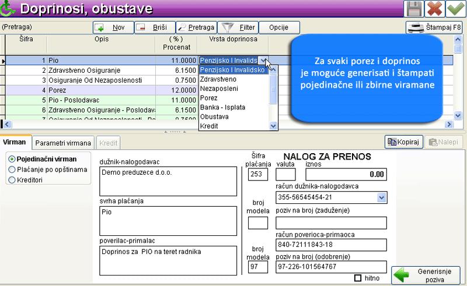Image resolution: width=467 pixels, height=286 pixels.
Task: Click the Briši delete button
Action: (x=154, y=27)
